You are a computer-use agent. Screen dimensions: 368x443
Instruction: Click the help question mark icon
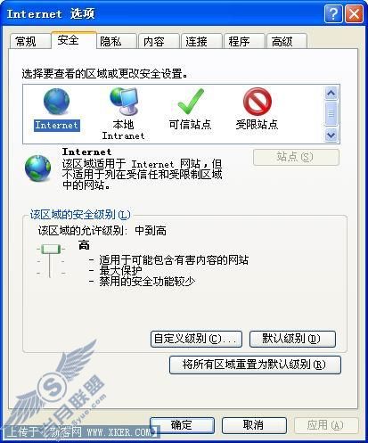point(333,13)
